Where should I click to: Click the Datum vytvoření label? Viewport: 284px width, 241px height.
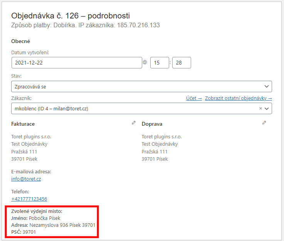point(30,53)
